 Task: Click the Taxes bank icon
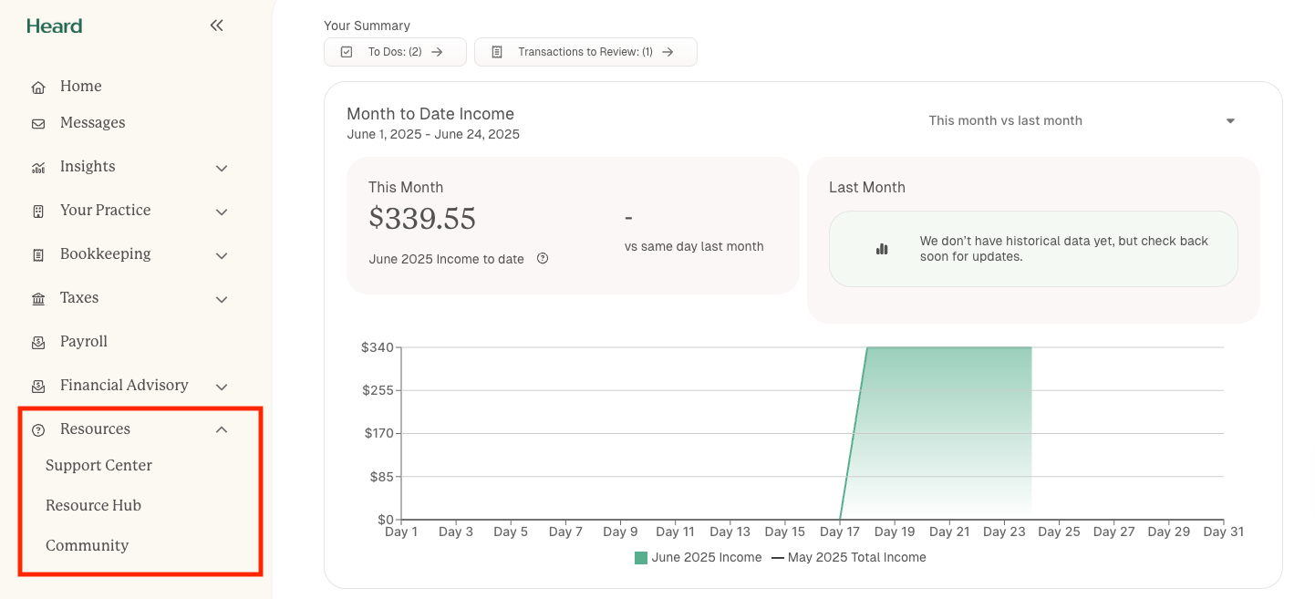coord(38,299)
